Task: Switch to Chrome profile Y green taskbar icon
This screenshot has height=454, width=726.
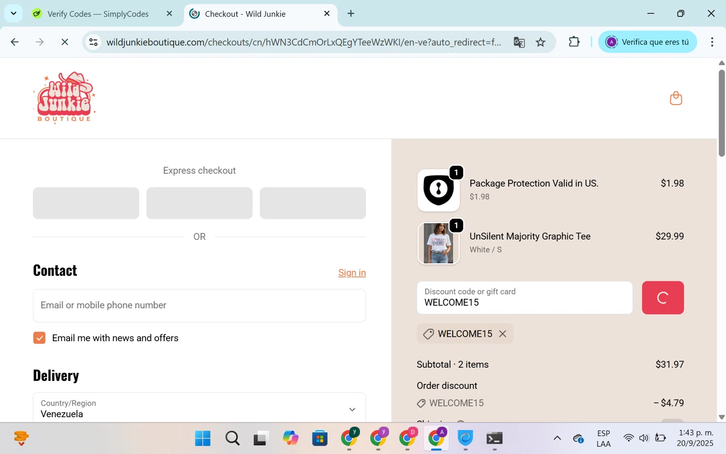Action: (x=349, y=438)
